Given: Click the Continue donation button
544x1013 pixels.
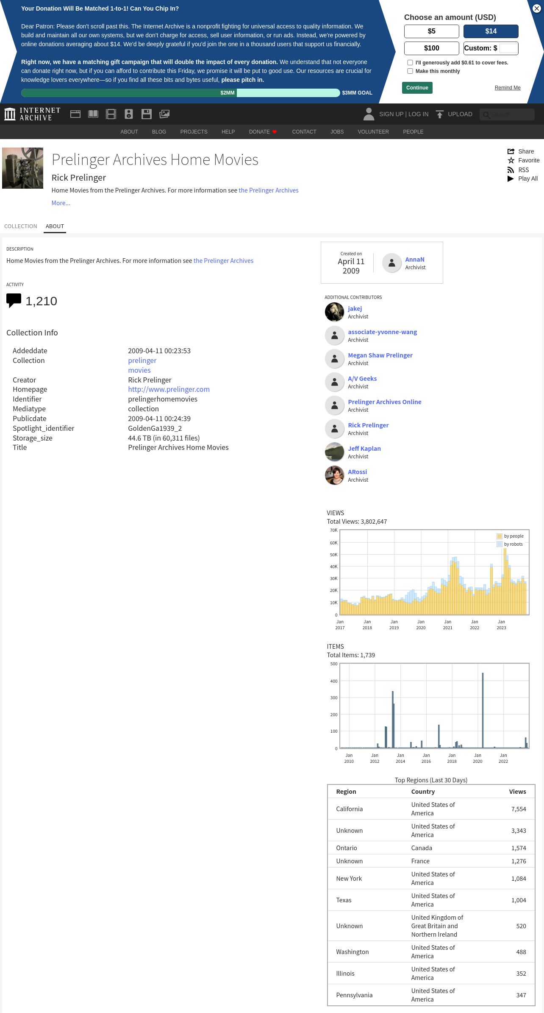Looking at the screenshot, I should click(x=417, y=88).
